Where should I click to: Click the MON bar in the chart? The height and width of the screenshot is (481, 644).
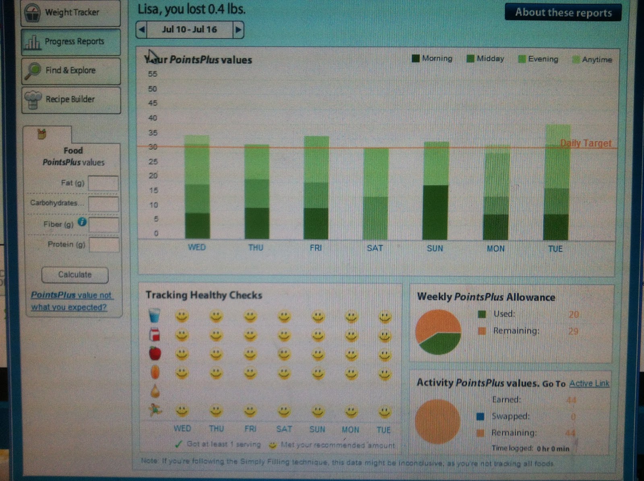pyautogui.click(x=496, y=192)
